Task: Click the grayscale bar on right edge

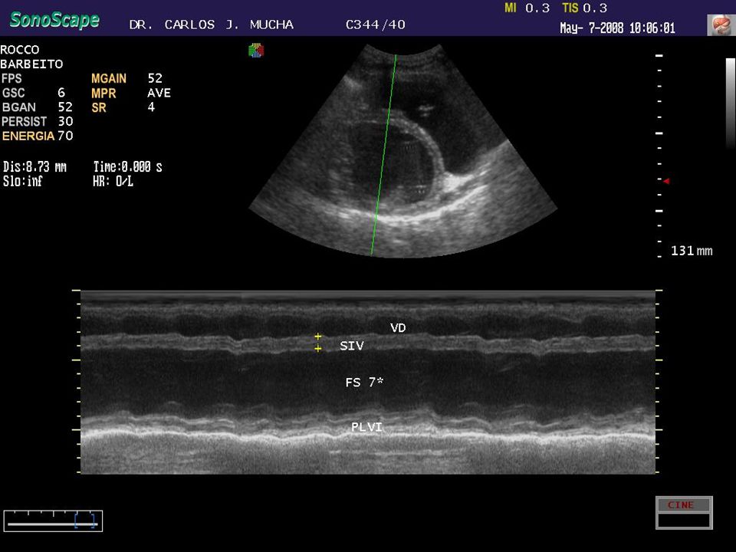Action: point(731,103)
